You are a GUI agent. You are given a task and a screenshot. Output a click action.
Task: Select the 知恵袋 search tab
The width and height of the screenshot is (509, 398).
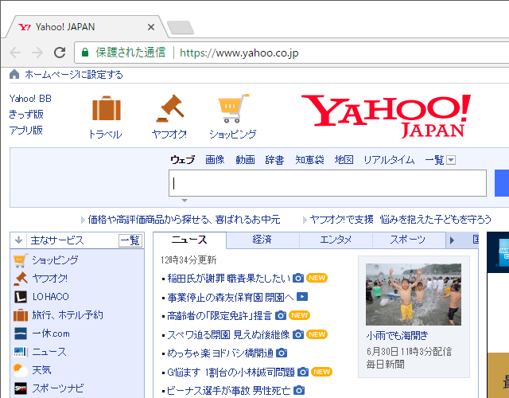(309, 160)
